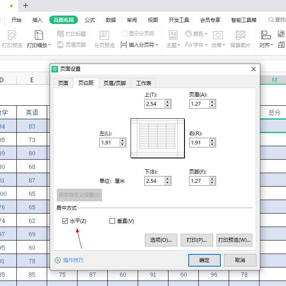This screenshot has height=286, width=286.
Task: Click the search magnifier icon in ribbon
Action: click(x=271, y=20)
